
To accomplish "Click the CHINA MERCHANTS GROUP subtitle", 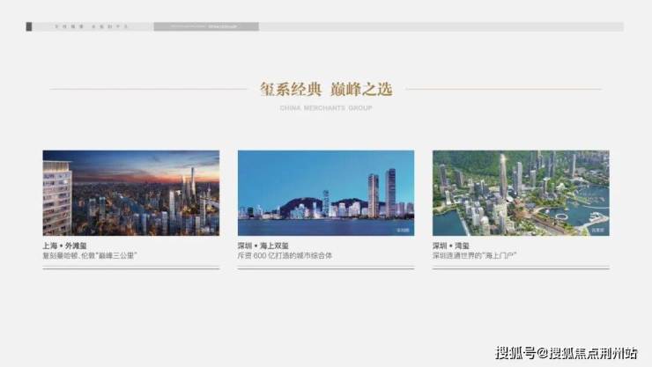I will [326, 108].
